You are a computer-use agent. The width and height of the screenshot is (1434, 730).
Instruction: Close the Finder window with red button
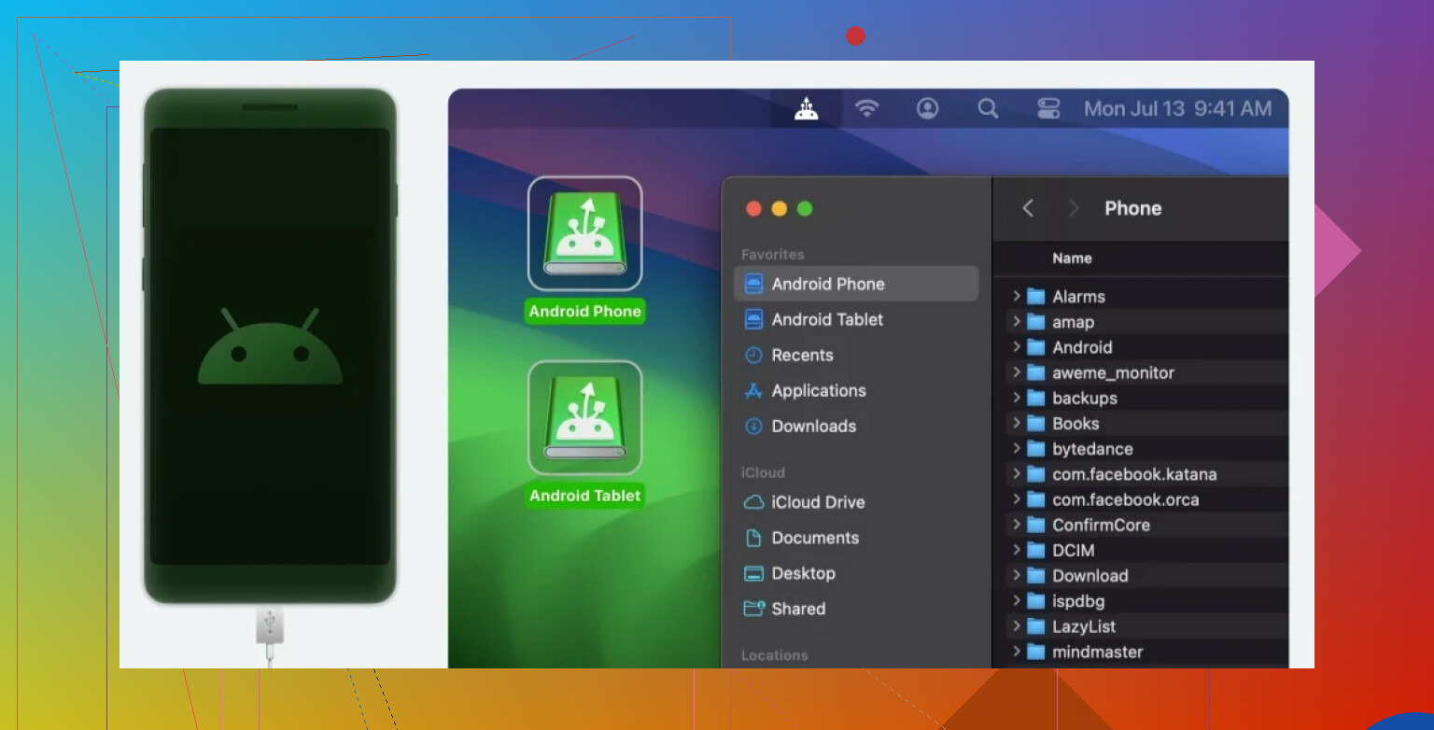(x=753, y=208)
